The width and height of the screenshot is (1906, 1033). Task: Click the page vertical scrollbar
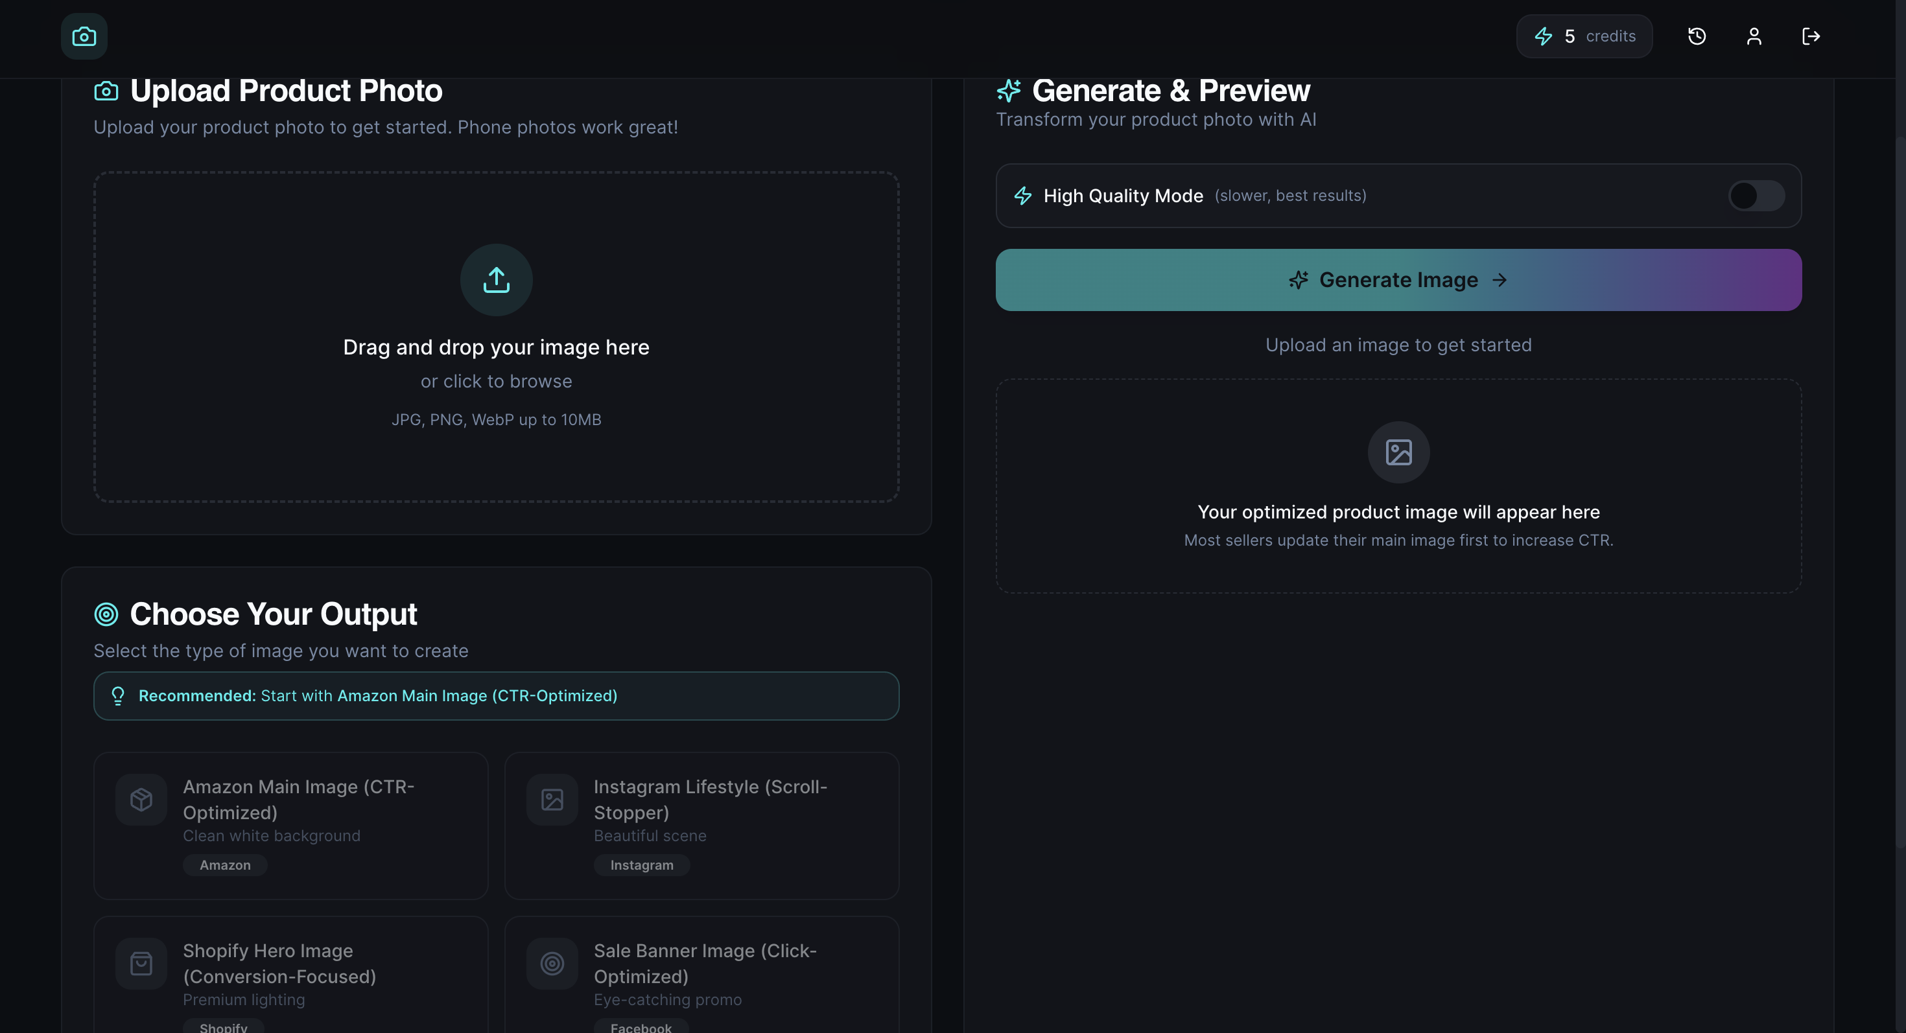coord(1900,488)
